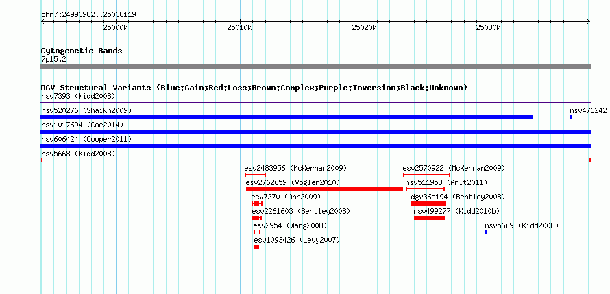
Task: Select the esv2570922 (McKernan2009) loss glyph
Action: [426, 175]
